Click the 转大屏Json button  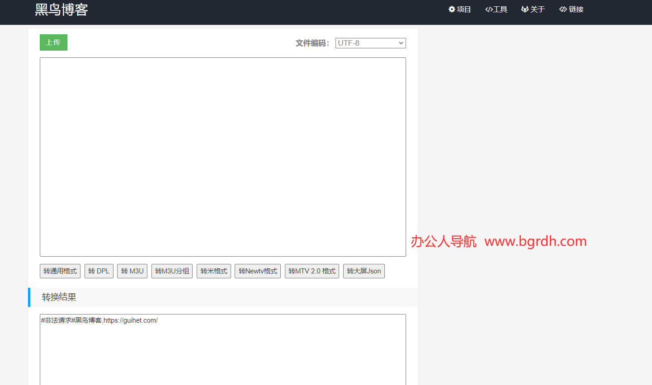364,271
